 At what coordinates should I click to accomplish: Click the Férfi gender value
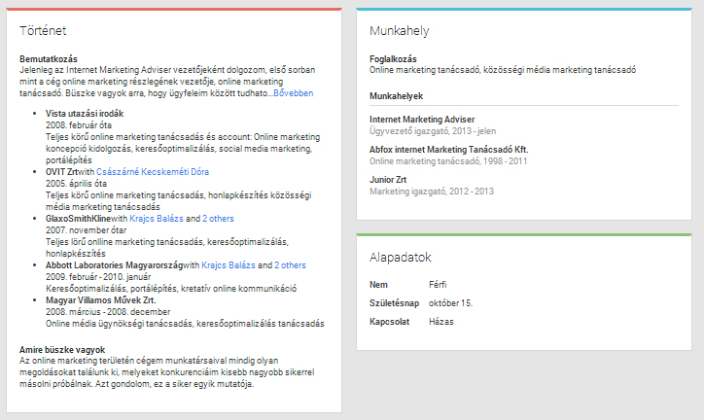(x=438, y=285)
